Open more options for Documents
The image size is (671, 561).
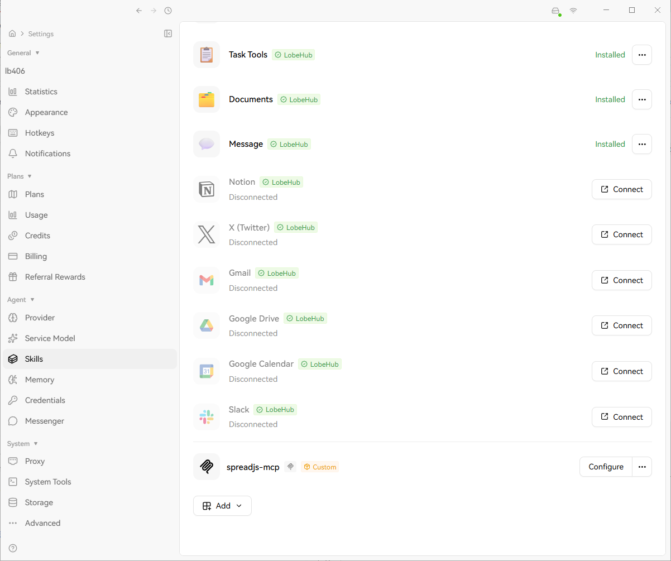[642, 99]
